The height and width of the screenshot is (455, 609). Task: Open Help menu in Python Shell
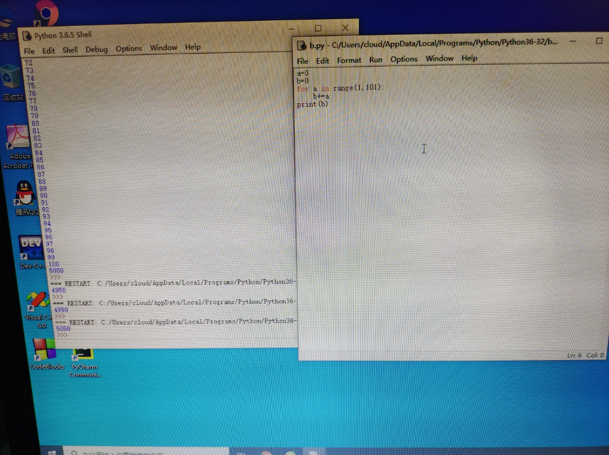tap(192, 47)
